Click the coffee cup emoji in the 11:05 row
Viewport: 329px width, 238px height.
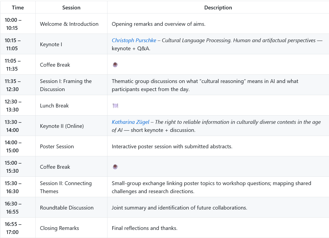click(x=115, y=65)
